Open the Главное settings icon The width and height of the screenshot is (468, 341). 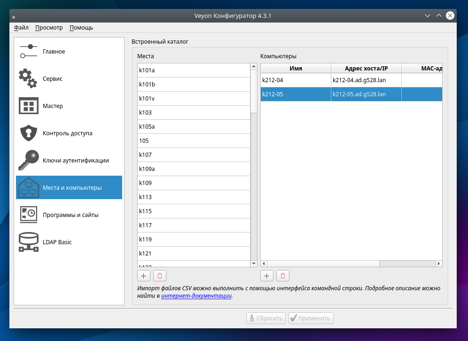pos(28,51)
